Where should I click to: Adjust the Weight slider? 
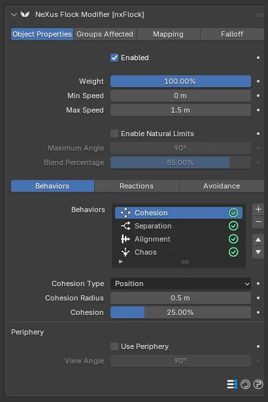[x=180, y=81]
